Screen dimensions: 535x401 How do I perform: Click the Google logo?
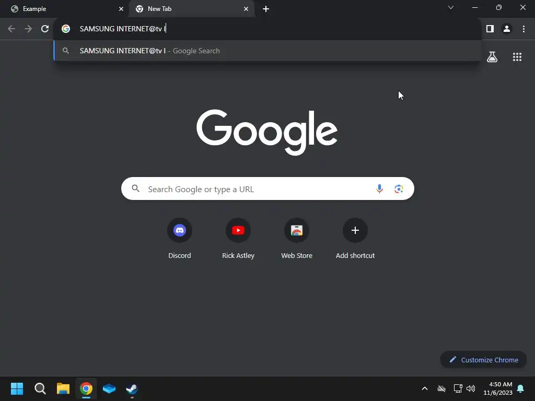267,132
